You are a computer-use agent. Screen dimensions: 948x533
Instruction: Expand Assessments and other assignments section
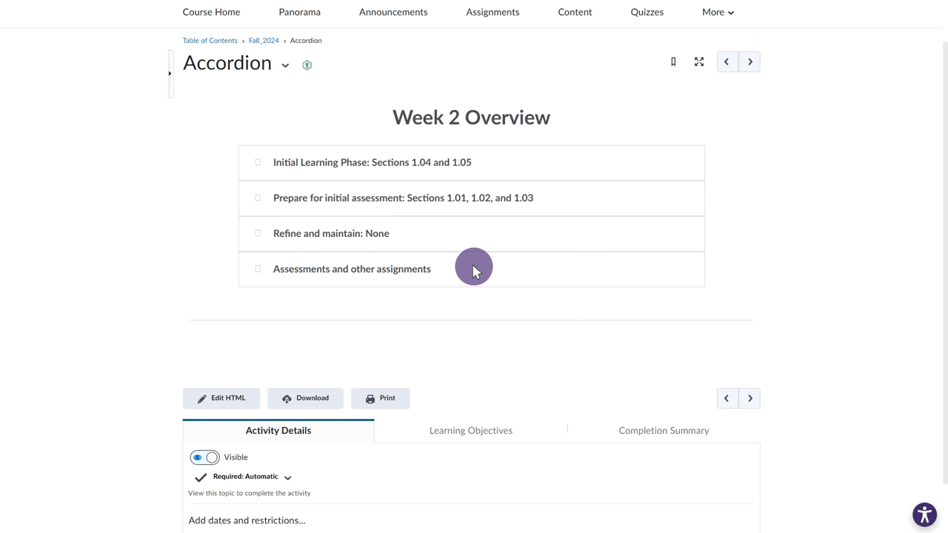pyautogui.click(x=352, y=269)
